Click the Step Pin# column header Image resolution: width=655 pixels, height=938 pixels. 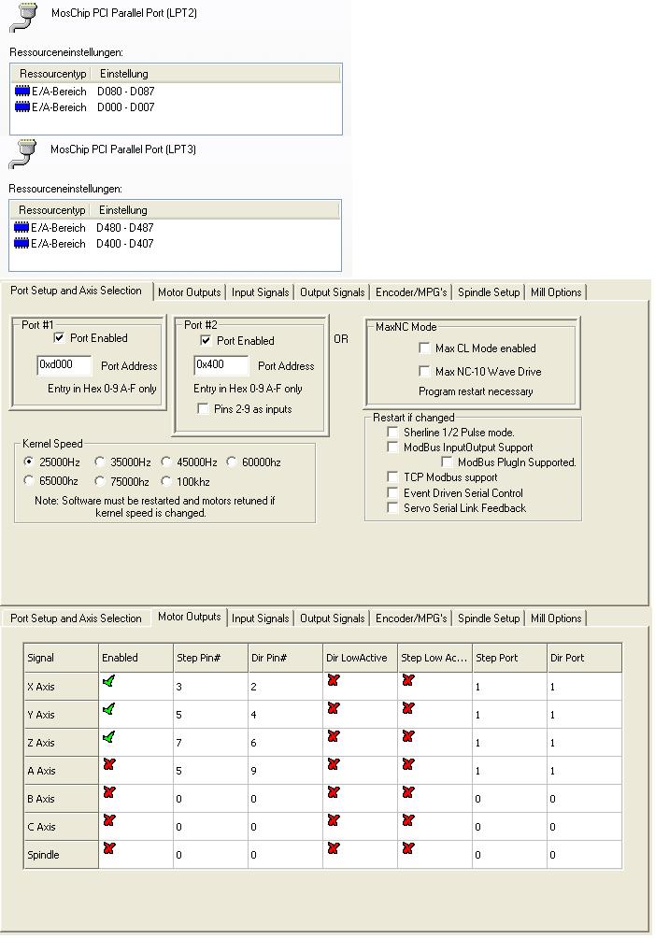point(210,658)
